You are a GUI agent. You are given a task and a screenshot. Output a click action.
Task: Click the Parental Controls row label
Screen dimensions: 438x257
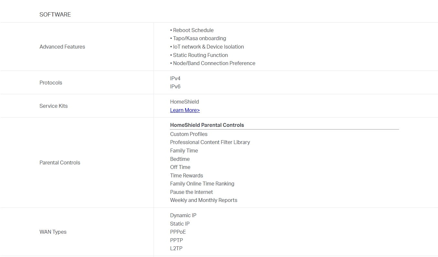tap(60, 162)
